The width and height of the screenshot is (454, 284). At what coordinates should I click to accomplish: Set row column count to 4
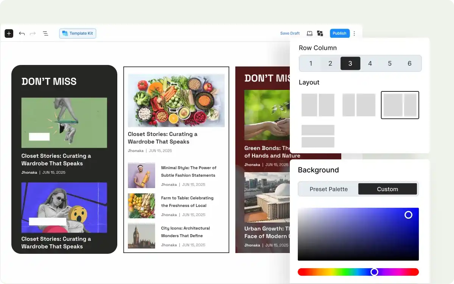click(370, 63)
